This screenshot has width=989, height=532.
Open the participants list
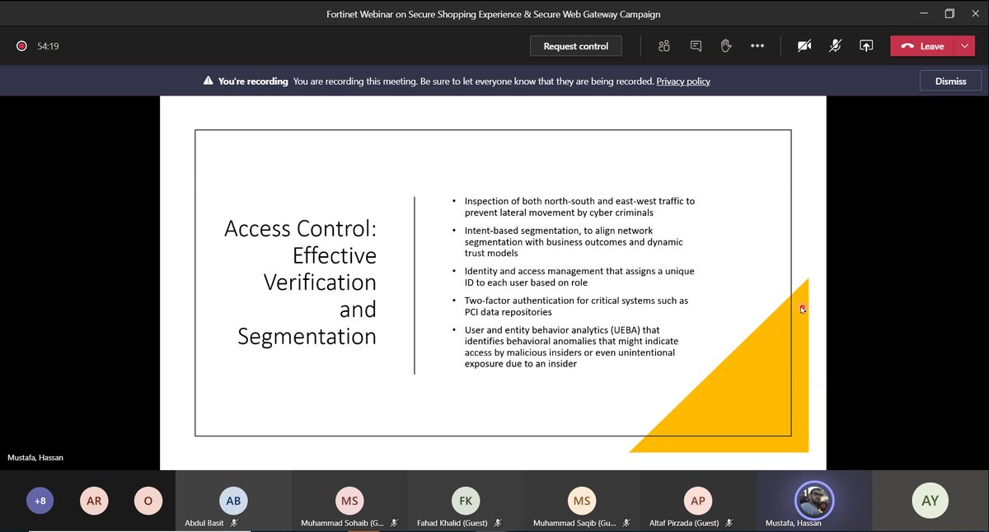coord(663,45)
